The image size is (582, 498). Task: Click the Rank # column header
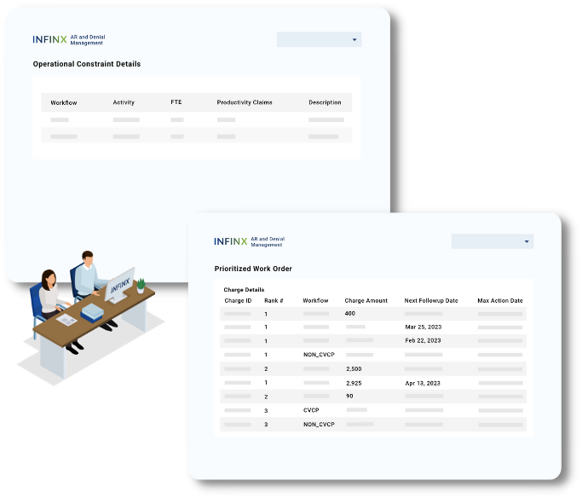pos(274,300)
